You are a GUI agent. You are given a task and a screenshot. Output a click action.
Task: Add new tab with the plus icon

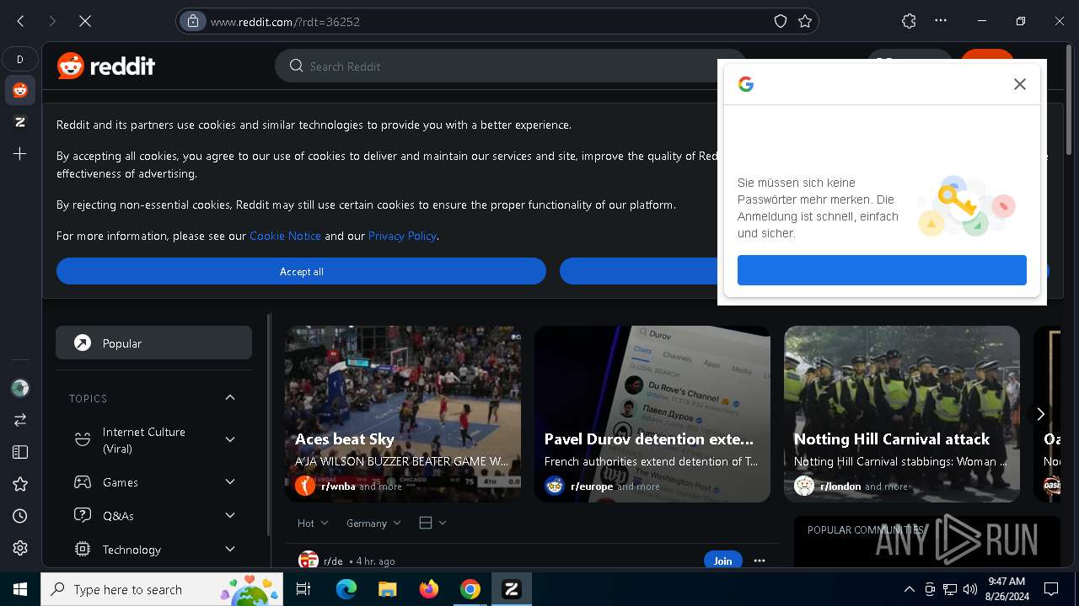tap(20, 154)
